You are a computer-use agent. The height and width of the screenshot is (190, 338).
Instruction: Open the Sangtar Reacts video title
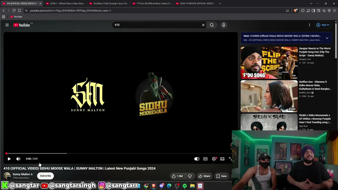point(315,52)
